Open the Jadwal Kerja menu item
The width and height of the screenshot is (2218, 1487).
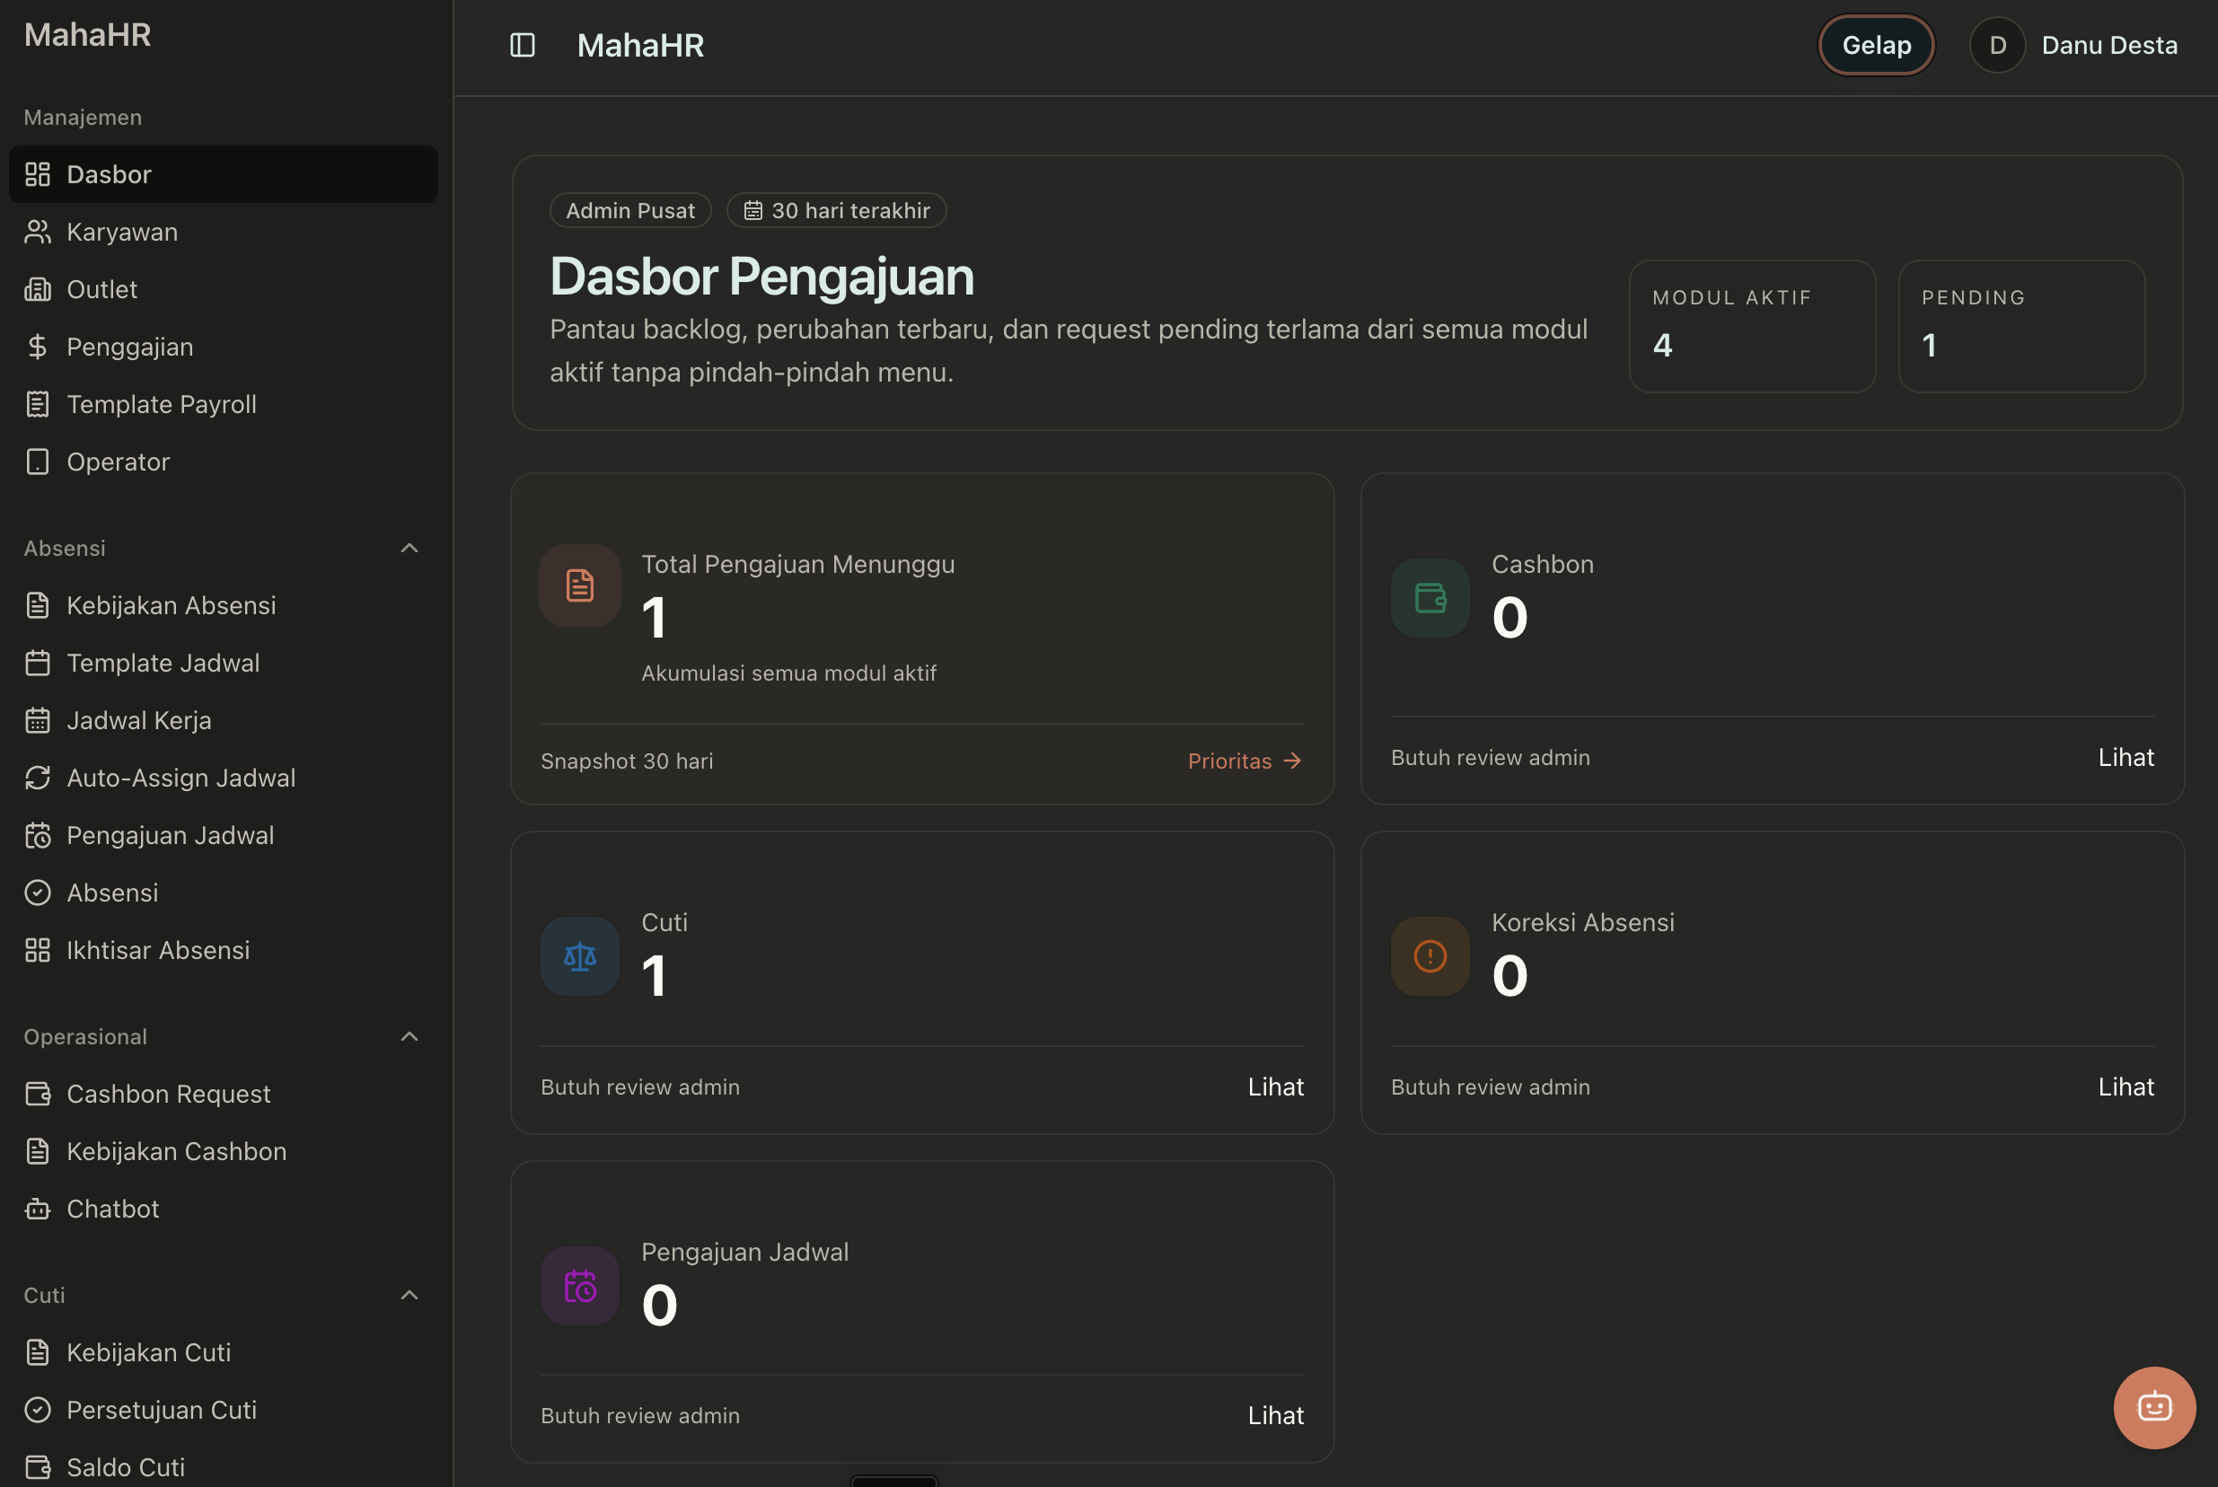click(224, 721)
